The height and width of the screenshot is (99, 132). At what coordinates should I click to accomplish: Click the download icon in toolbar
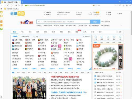point(124,6)
